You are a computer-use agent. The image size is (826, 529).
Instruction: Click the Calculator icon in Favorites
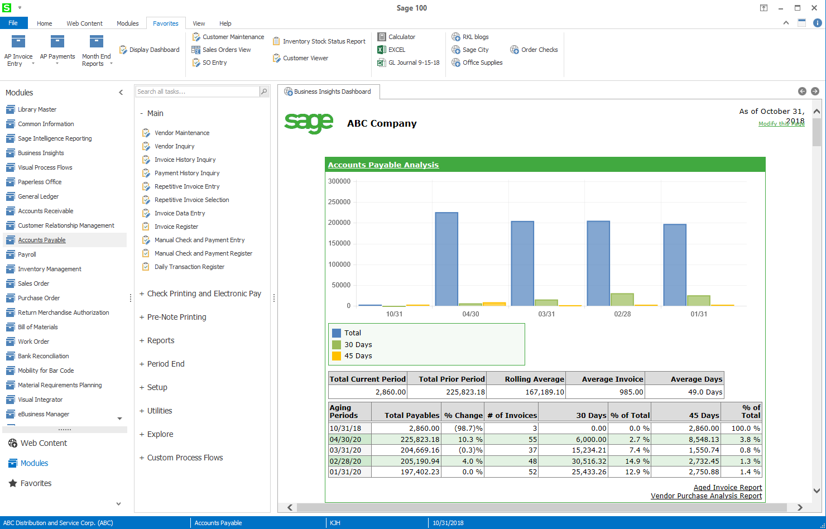(x=382, y=37)
